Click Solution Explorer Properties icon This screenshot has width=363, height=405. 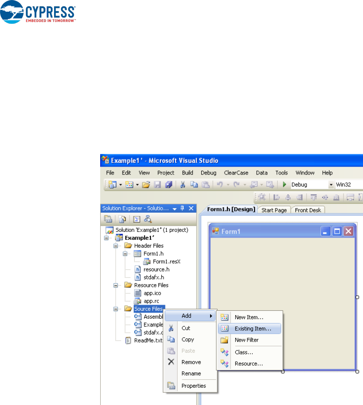tap(108, 219)
